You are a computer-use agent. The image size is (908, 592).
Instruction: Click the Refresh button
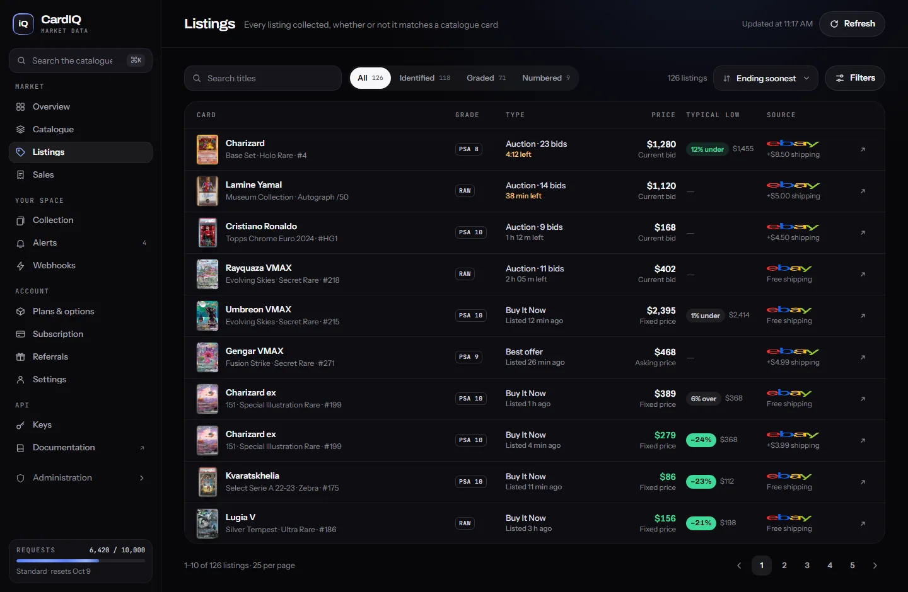[x=852, y=24]
